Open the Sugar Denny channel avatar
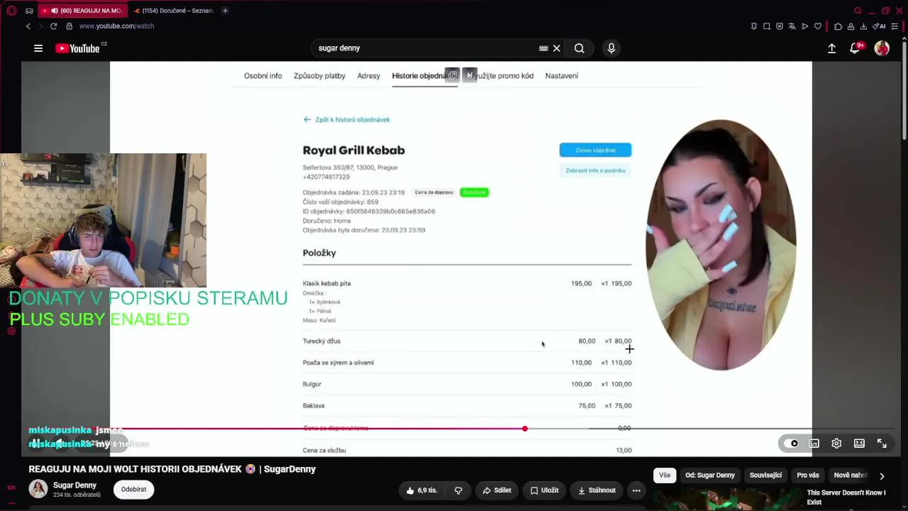The height and width of the screenshot is (511, 908). (38, 489)
